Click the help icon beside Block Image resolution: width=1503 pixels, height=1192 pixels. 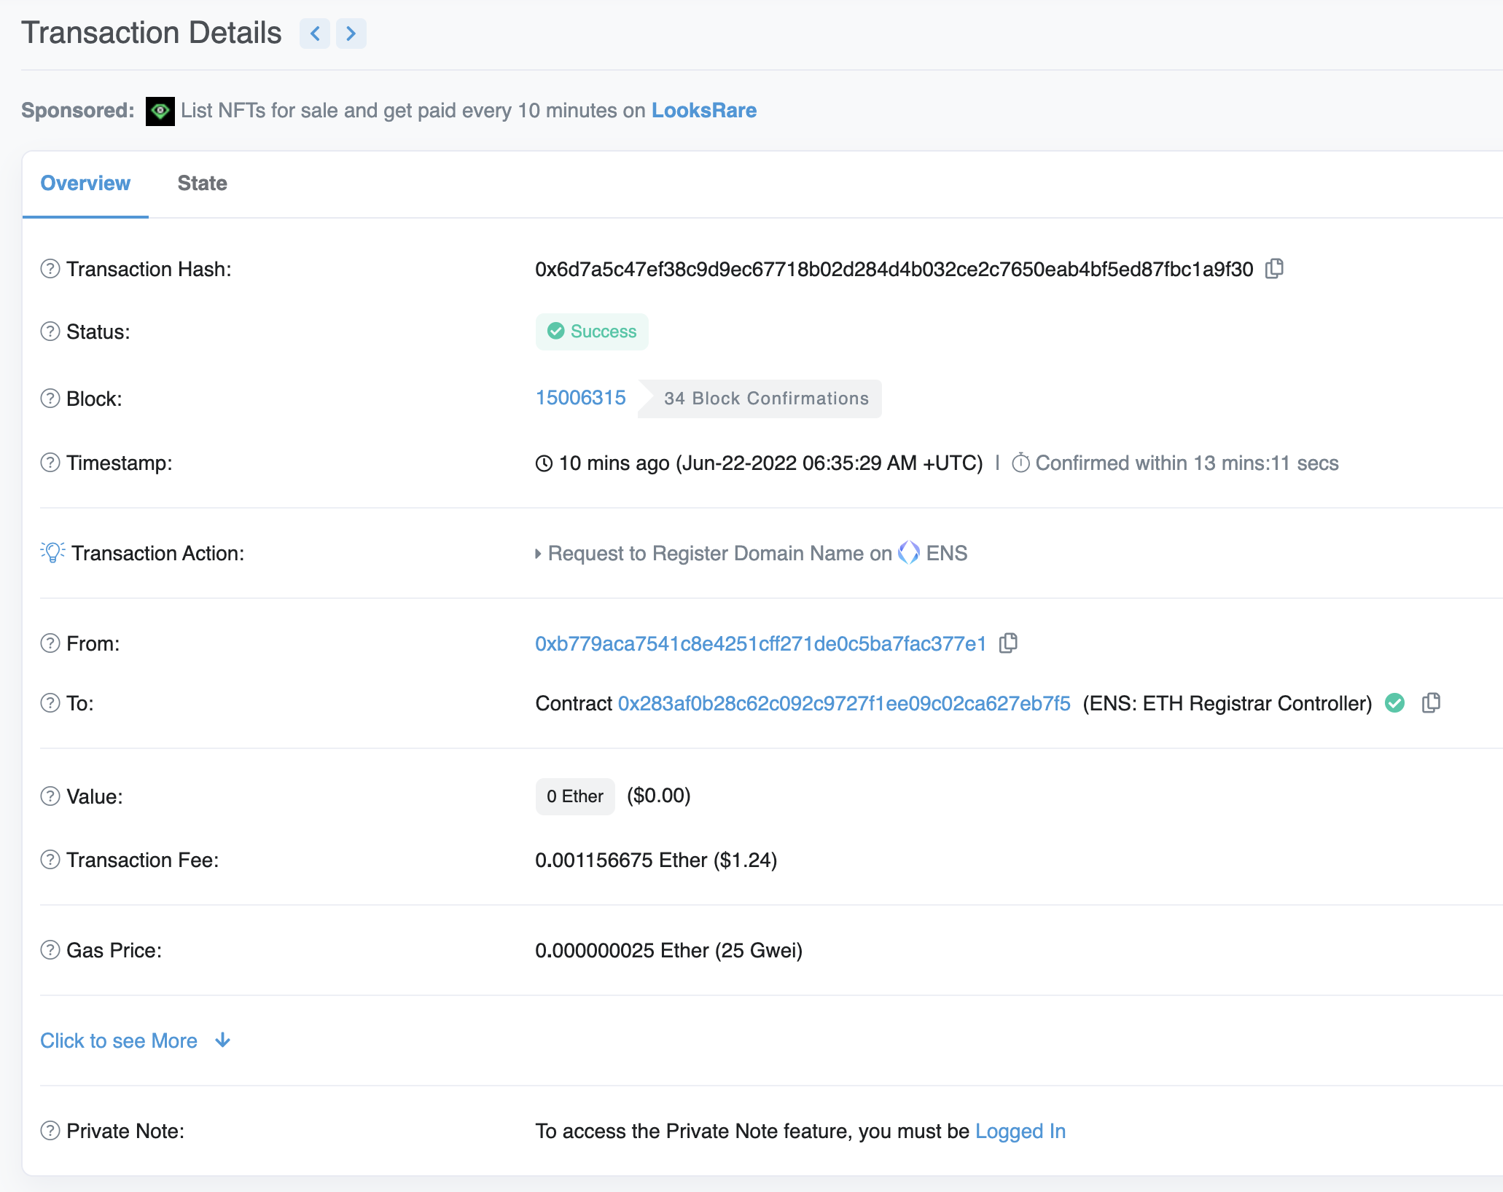[x=50, y=399]
